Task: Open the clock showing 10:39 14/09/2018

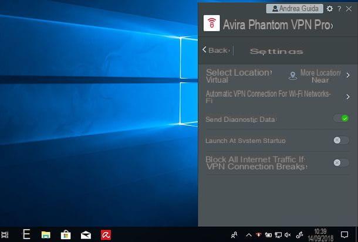Action: pos(320,235)
